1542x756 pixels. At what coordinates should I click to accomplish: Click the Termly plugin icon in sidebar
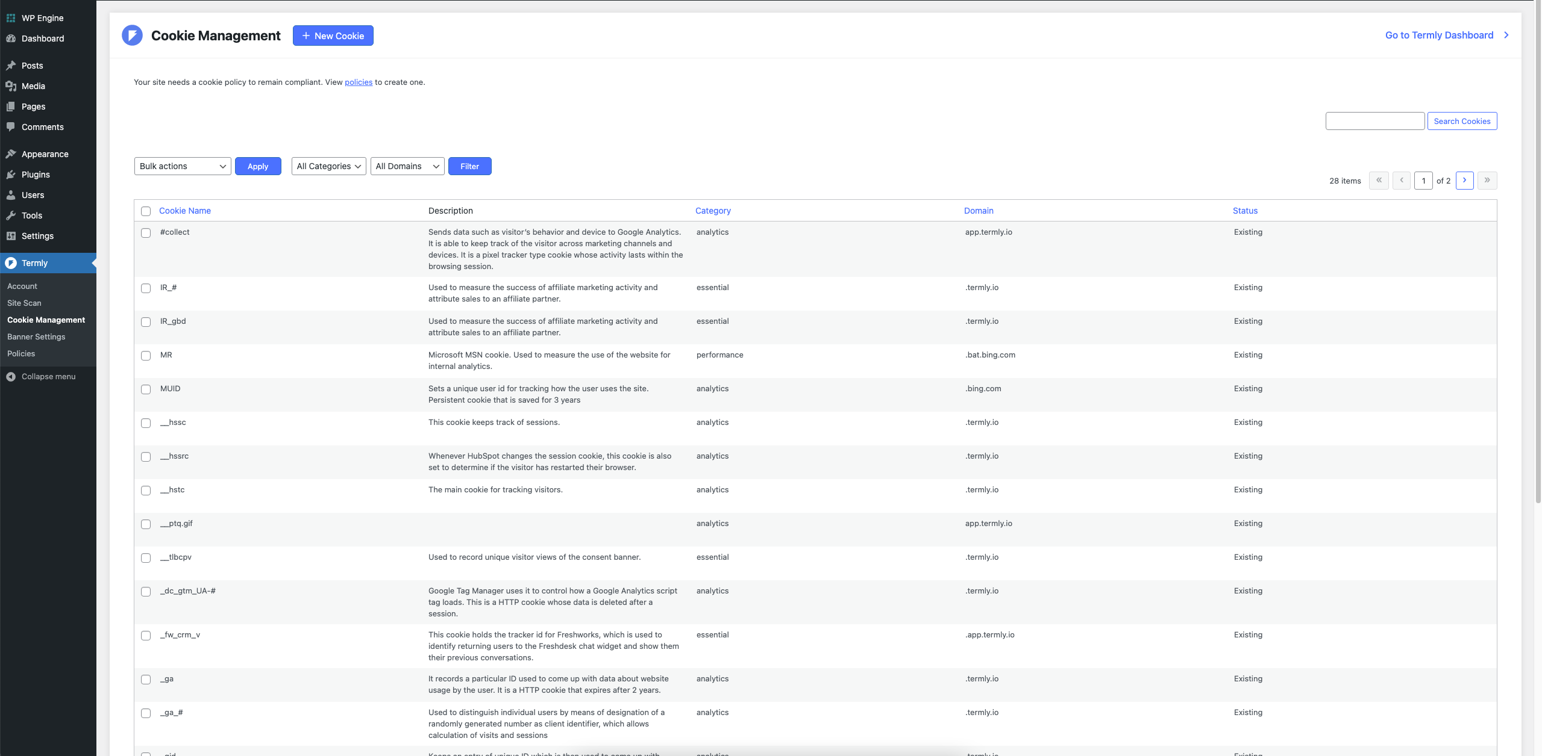click(11, 262)
